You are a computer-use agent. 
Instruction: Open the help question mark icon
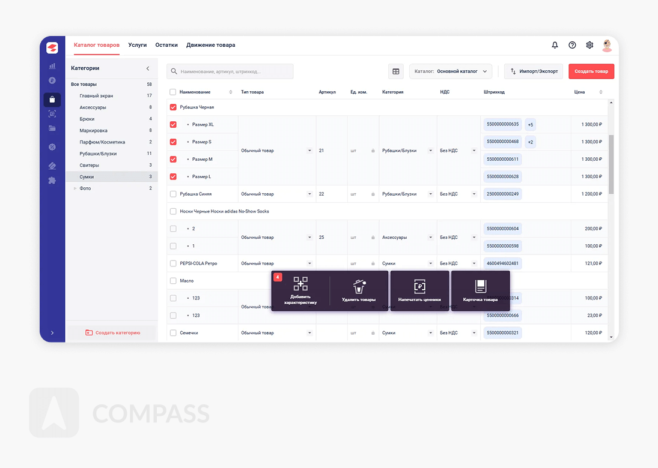(x=572, y=45)
